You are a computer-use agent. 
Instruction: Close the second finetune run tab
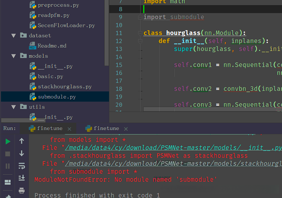(x=126, y=129)
